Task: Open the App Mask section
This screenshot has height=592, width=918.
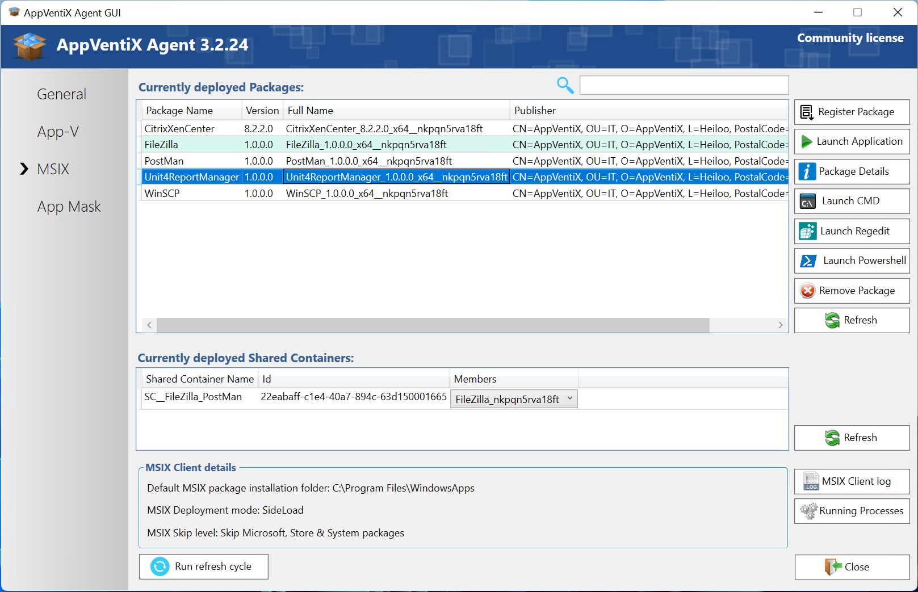Action: [69, 207]
